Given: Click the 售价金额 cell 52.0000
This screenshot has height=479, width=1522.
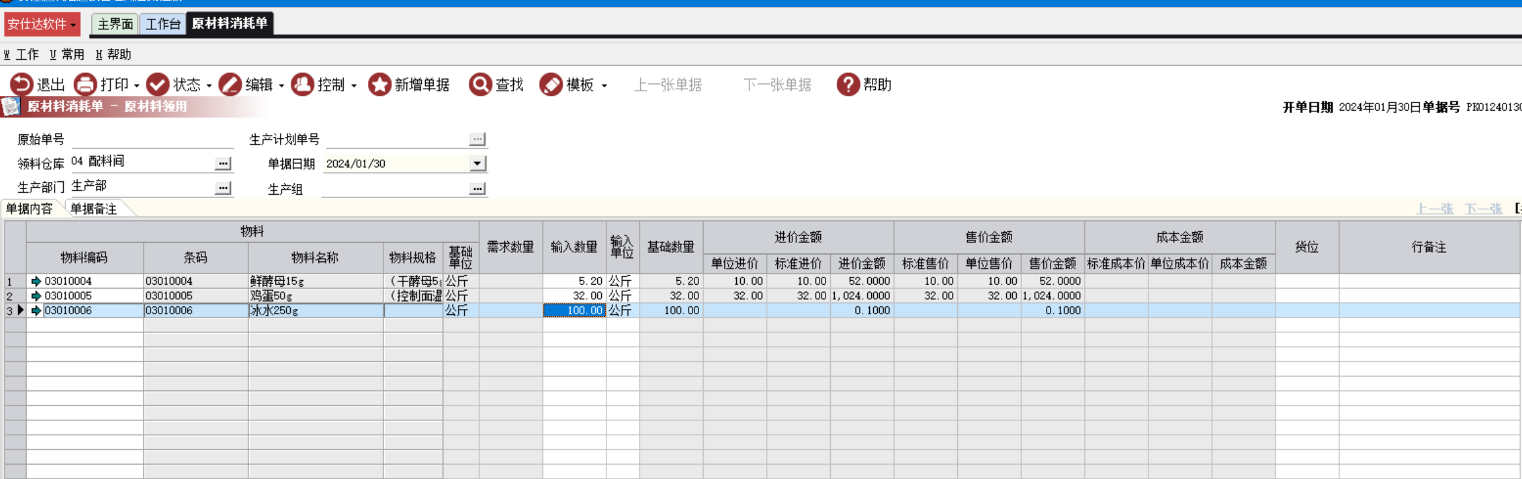Looking at the screenshot, I should click(x=1053, y=282).
